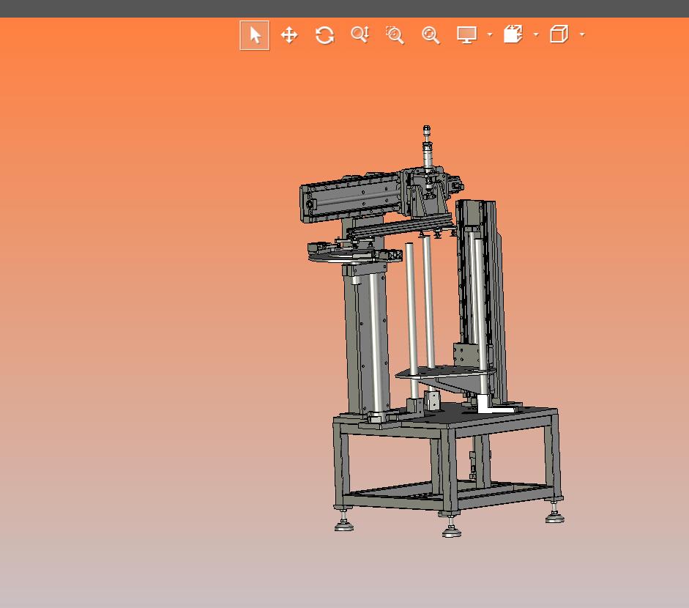Viewport: 689px width, 608px height.
Task: Select the arrow pointer tool
Action: click(254, 35)
